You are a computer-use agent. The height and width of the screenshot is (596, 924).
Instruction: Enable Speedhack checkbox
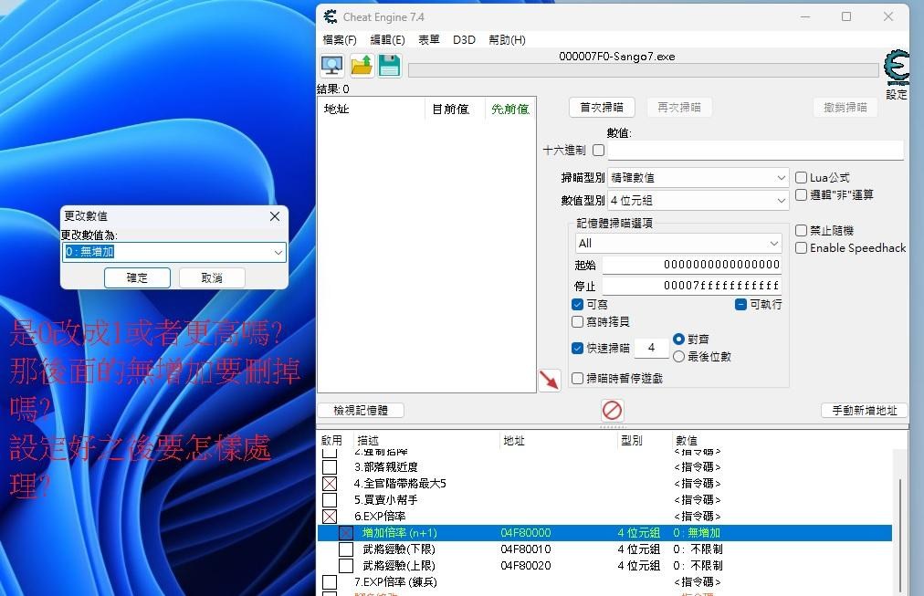(x=801, y=248)
